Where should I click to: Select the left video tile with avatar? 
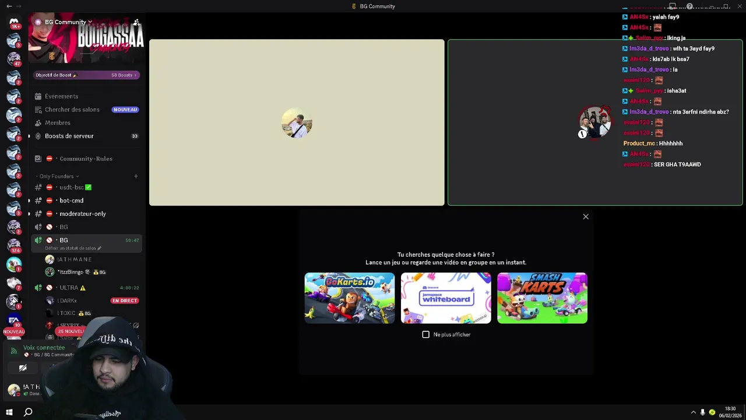(x=297, y=123)
